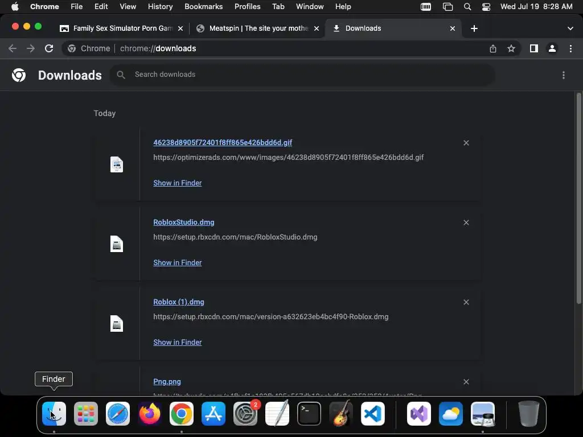Open a new tab with plus
The height and width of the screenshot is (437, 583).
[474, 28]
